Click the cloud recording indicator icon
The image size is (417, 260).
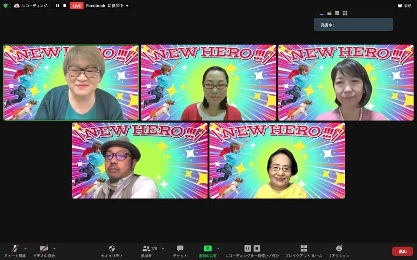(17, 6)
